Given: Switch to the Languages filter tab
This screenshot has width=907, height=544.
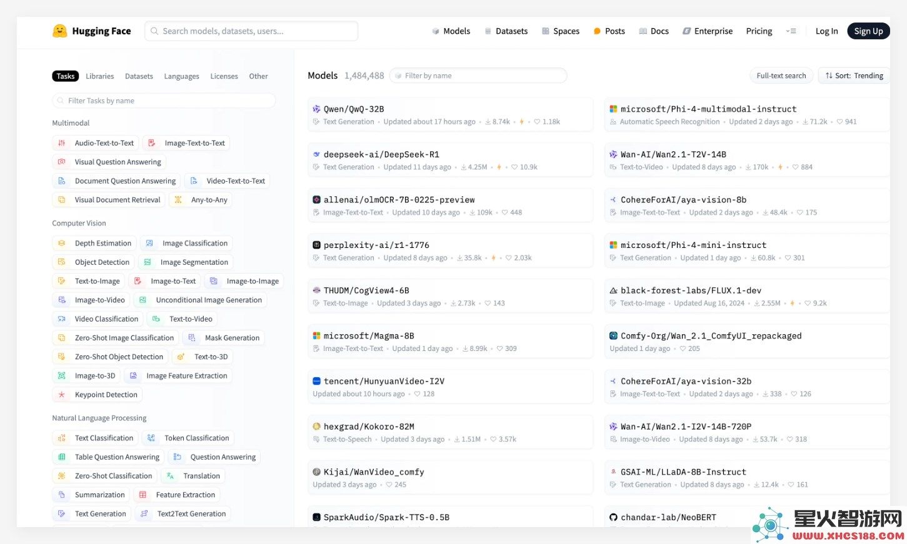Looking at the screenshot, I should pyautogui.click(x=181, y=76).
